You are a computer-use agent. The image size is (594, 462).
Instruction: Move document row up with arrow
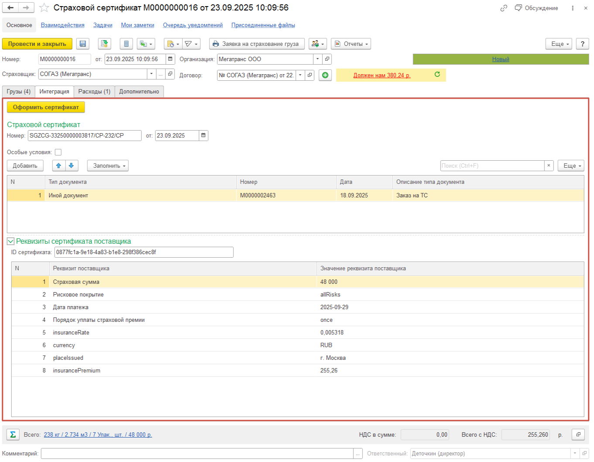point(58,165)
